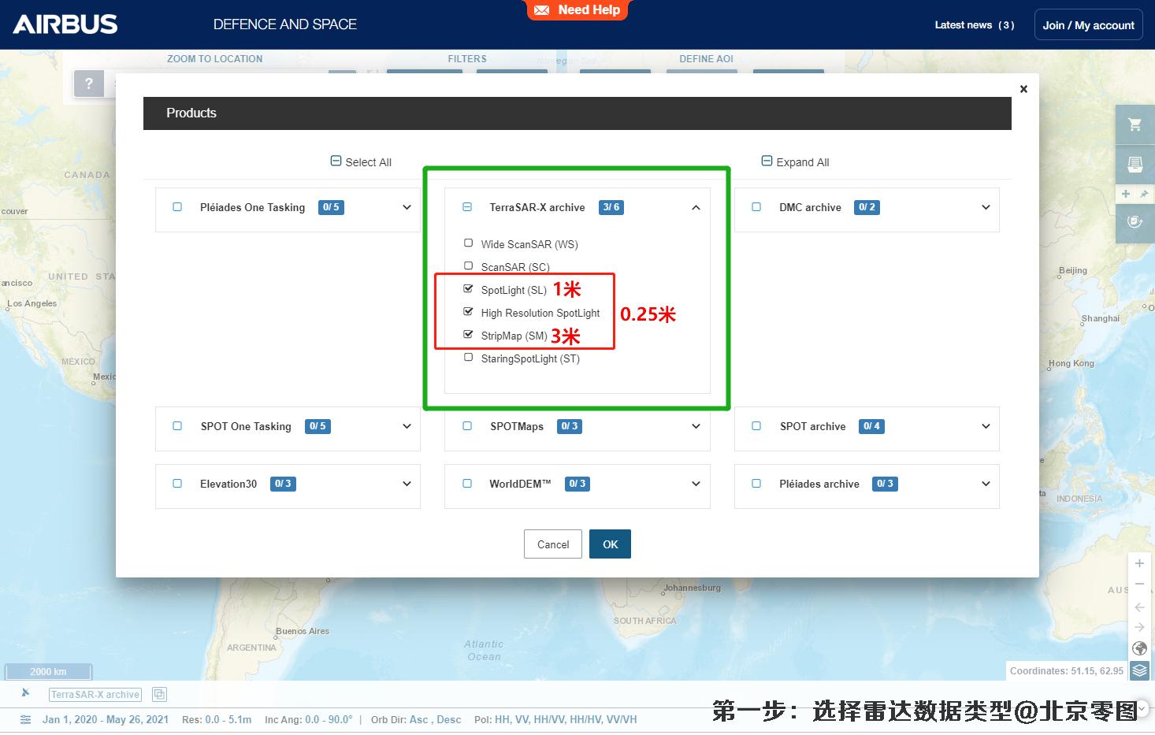
Task: Close the Products dialog with the X
Action: (x=1023, y=89)
